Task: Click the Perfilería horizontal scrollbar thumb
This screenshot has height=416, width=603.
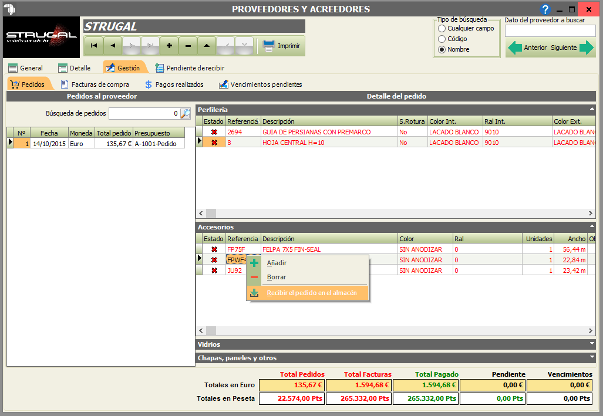Action: pyautogui.click(x=211, y=214)
